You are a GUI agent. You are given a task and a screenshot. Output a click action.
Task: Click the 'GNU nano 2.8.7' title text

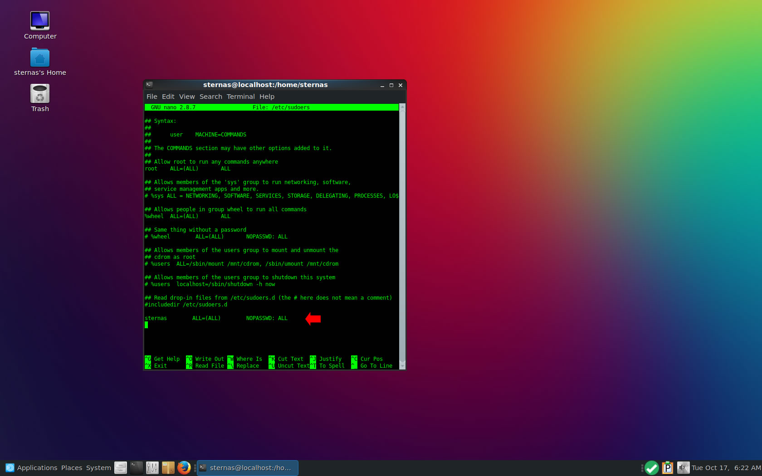coord(173,107)
